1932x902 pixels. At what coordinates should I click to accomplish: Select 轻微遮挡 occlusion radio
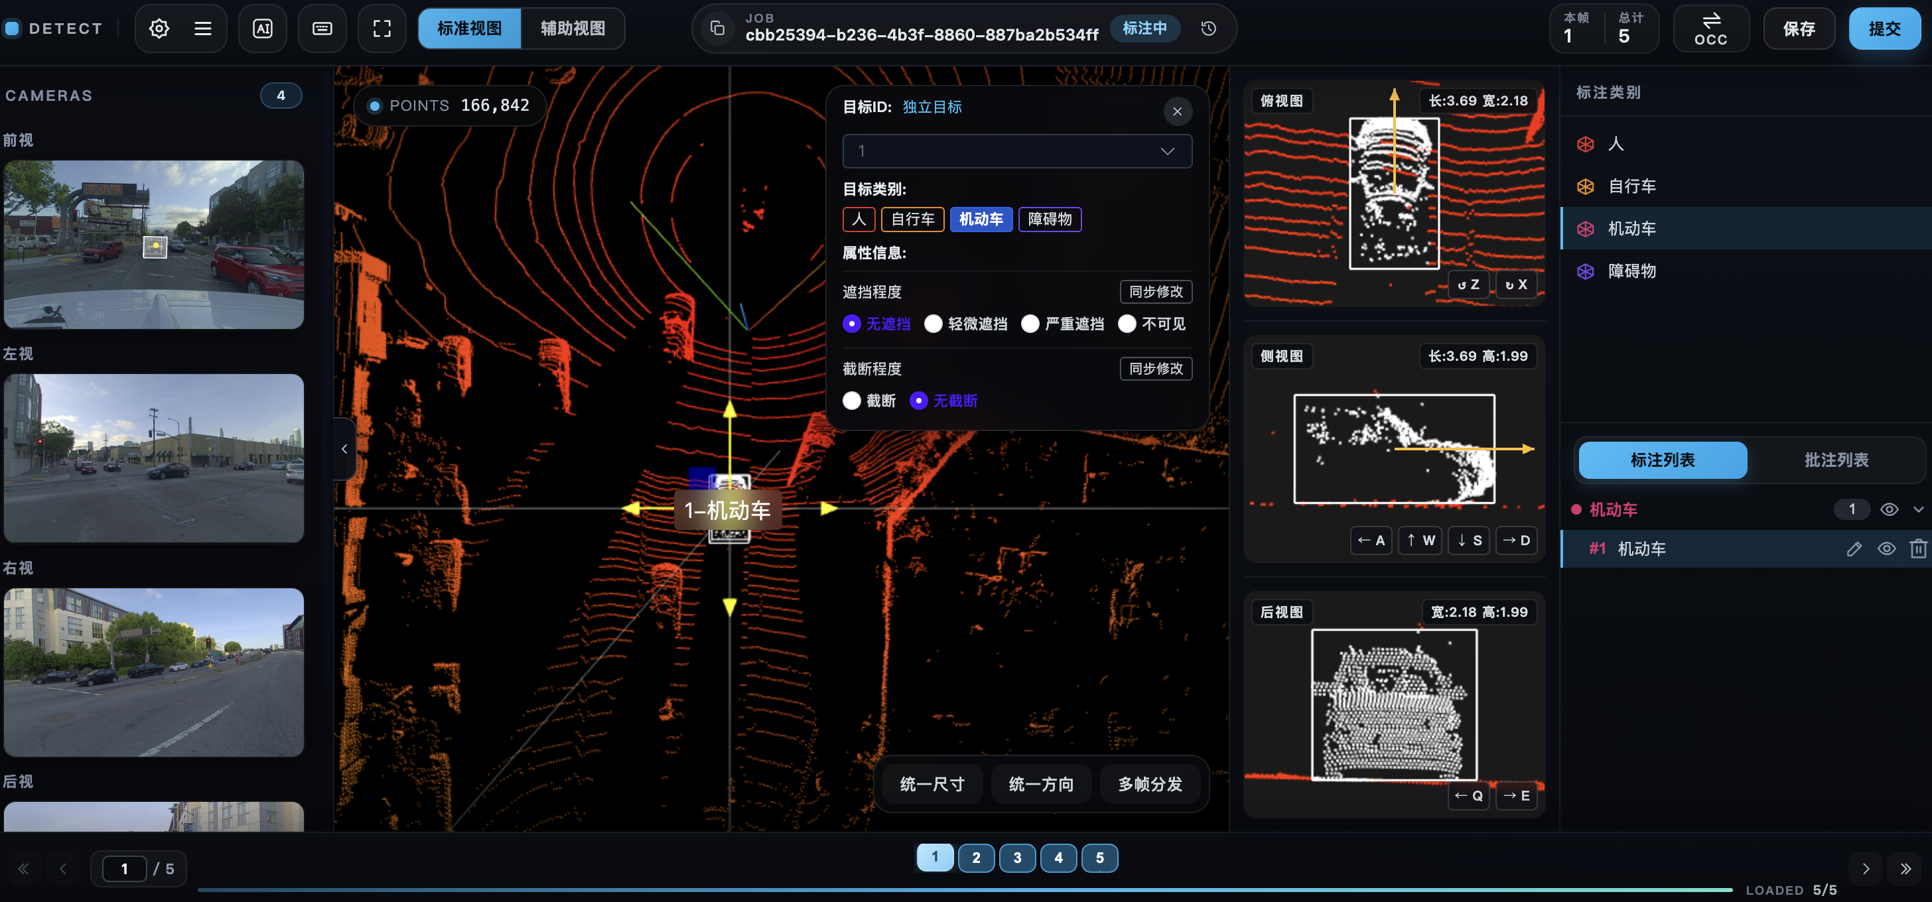point(933,324)
